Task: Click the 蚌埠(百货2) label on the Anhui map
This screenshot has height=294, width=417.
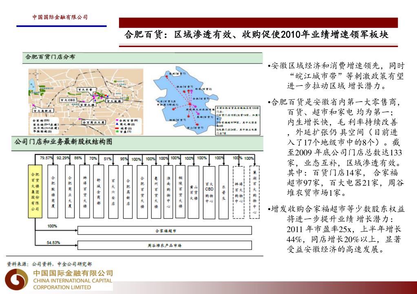Action: 203,89
